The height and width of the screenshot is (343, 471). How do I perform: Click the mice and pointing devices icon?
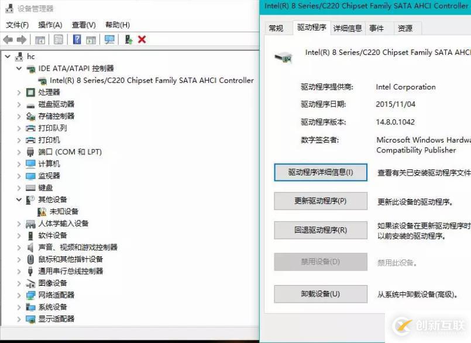click(30, 259)
